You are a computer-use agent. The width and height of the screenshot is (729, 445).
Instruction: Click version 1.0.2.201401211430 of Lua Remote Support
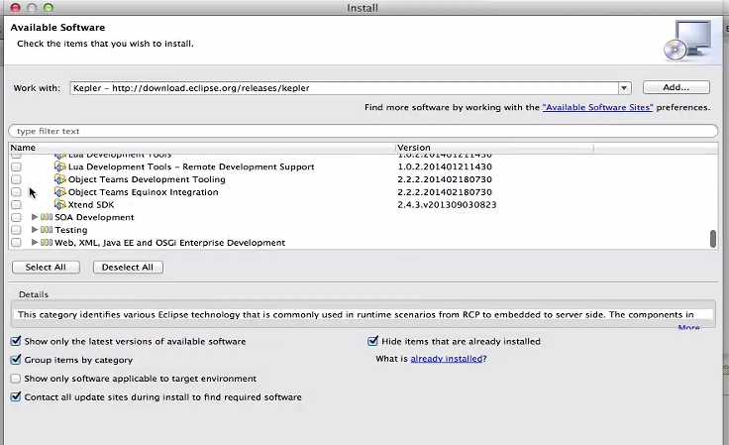pyautogui.click(x=445, y=167)
